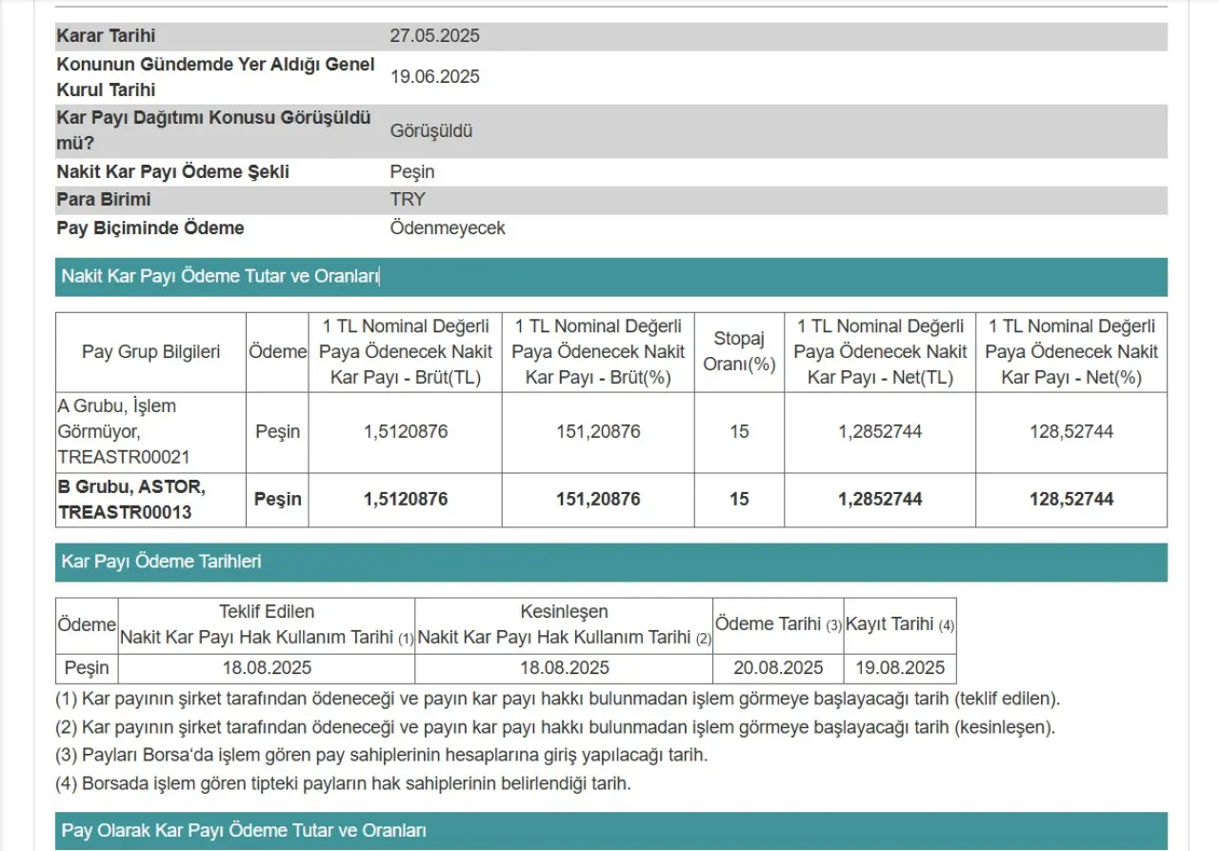Select the general assembly date 19.06.2025

434,77
